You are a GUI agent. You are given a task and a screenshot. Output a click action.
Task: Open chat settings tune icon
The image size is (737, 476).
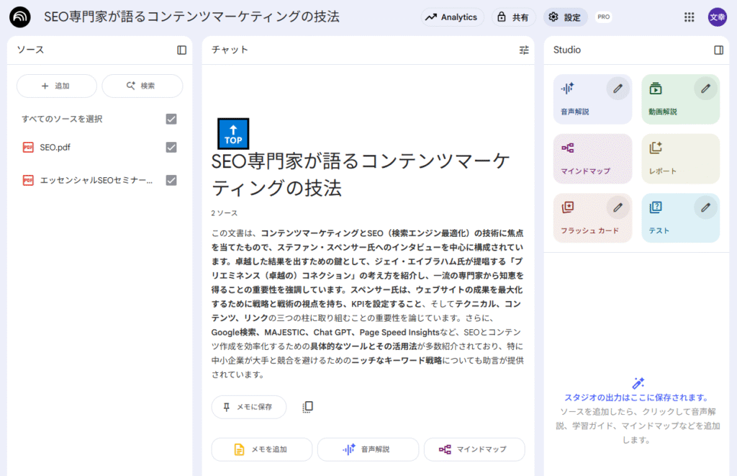pyautogui.click(x=524, y=50)
